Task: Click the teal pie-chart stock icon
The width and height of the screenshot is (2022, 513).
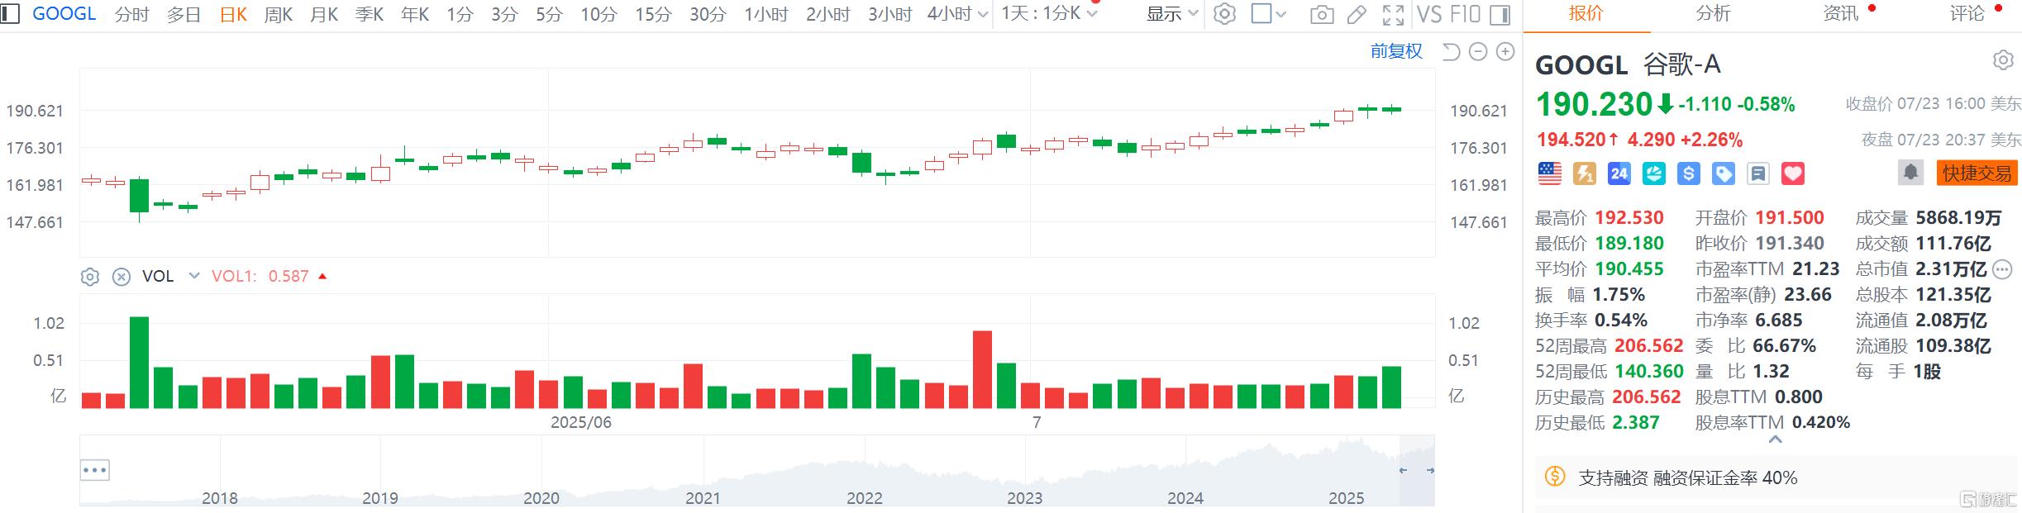Action: coord(1653,173)
